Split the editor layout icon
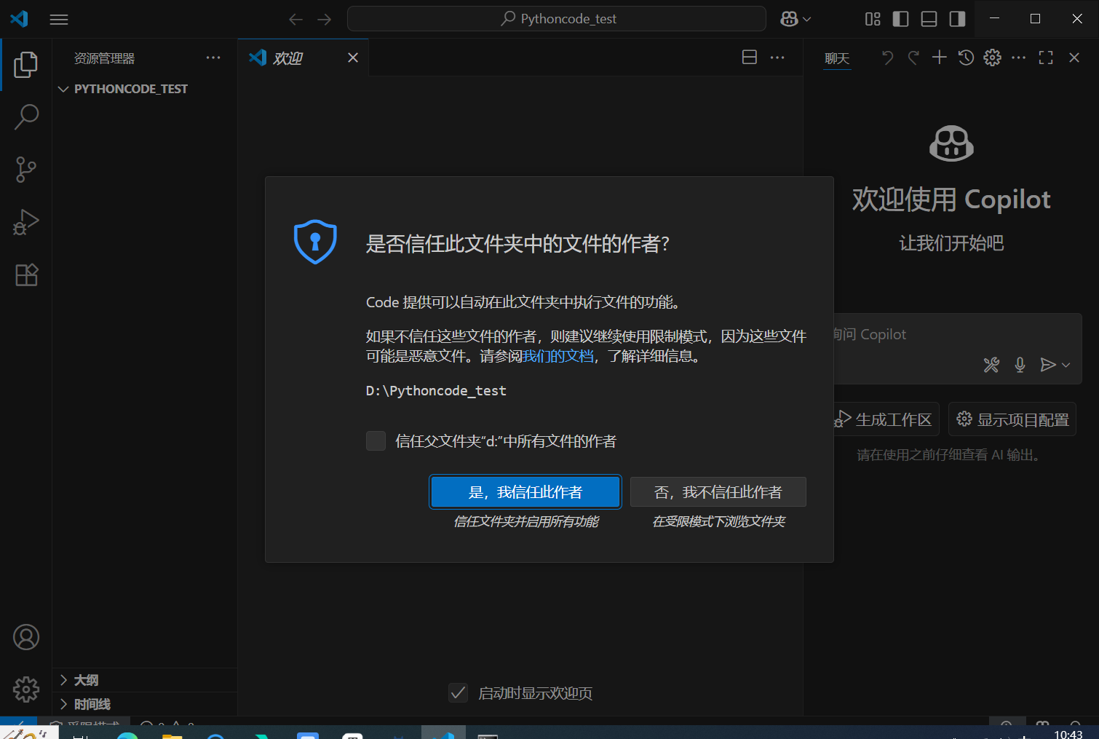1099x739 pixels. pyautogui.click(x=750, y=58)
